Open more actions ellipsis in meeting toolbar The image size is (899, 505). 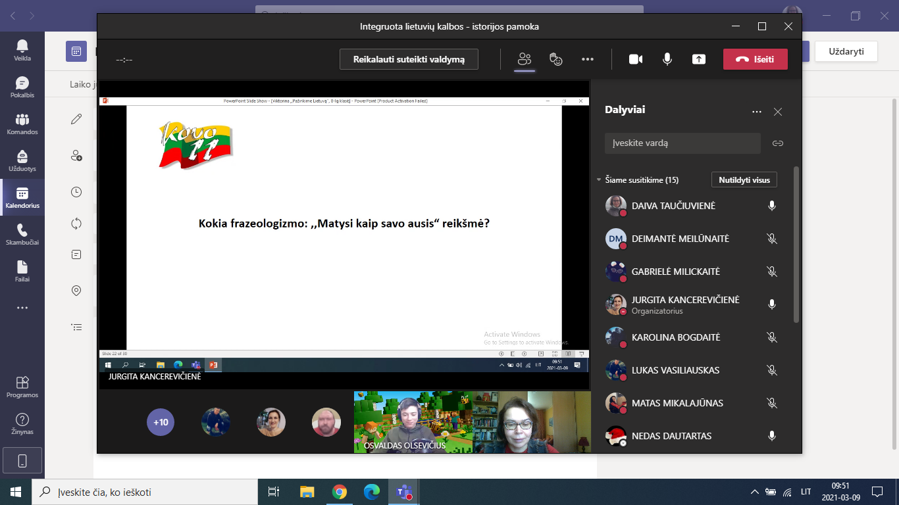point(588,59)
